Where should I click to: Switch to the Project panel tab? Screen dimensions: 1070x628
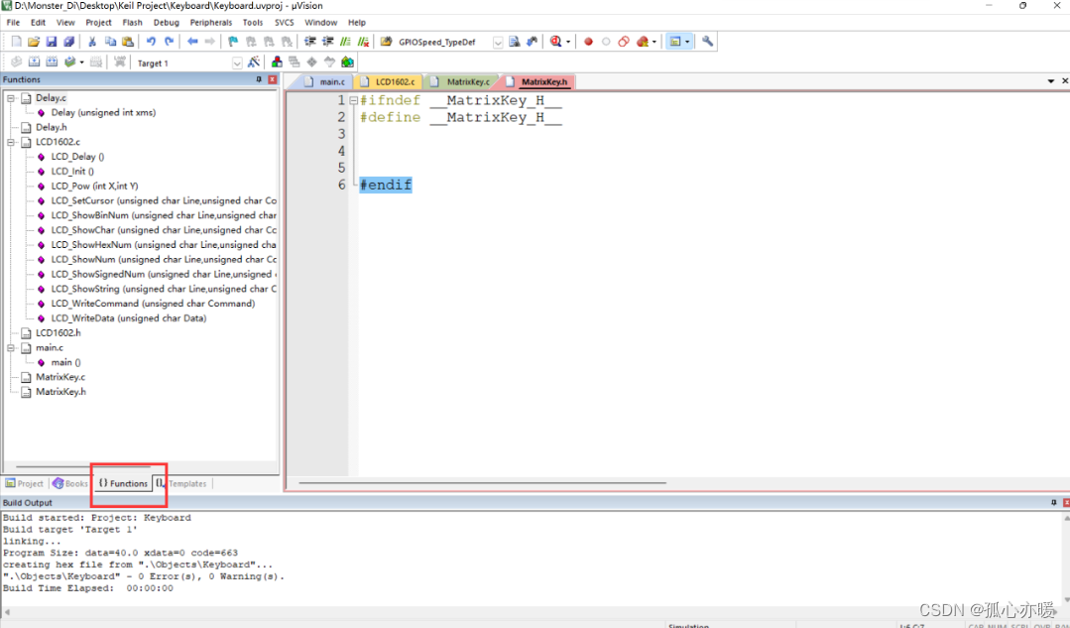[25, 483]
